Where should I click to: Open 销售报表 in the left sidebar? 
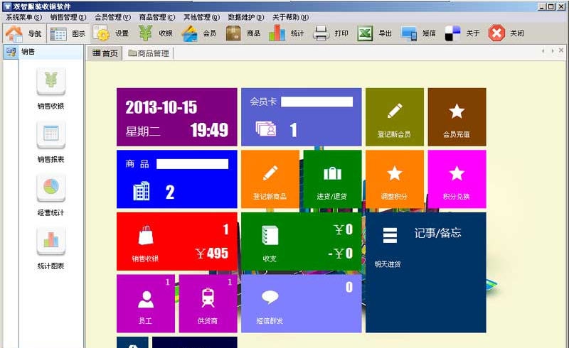50,142
